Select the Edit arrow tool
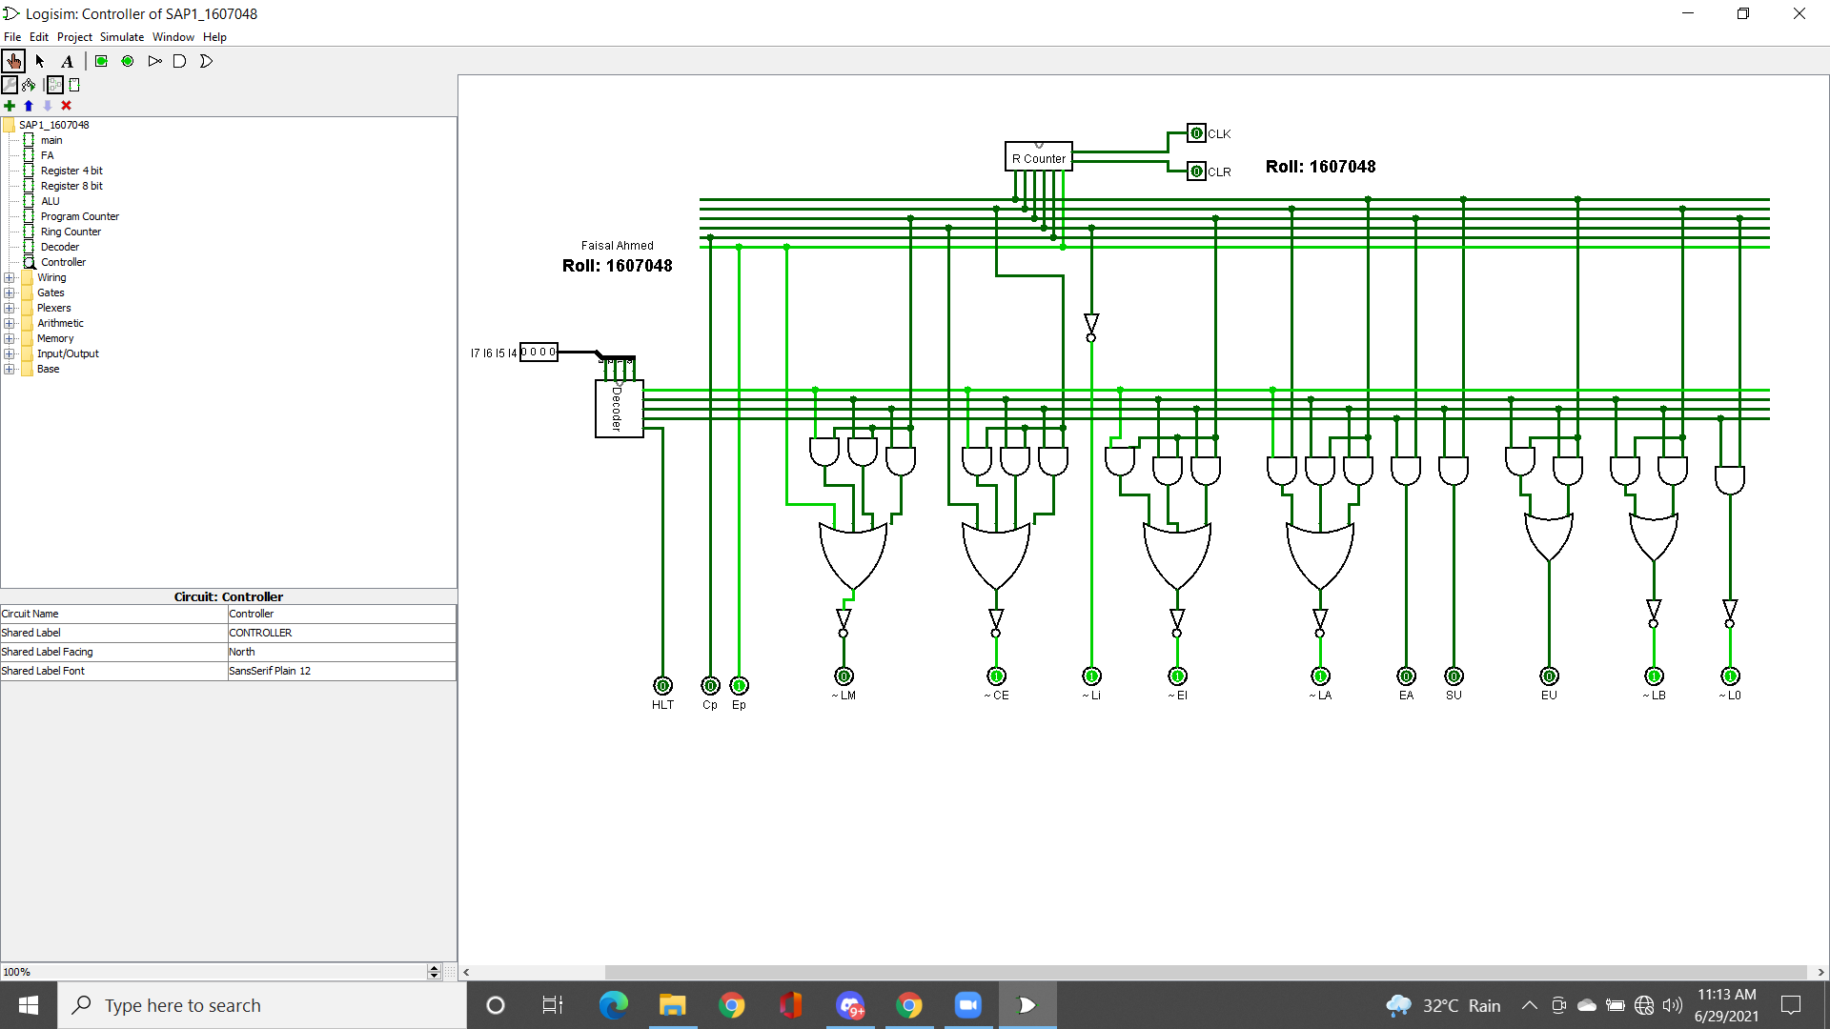 [40, 61]
